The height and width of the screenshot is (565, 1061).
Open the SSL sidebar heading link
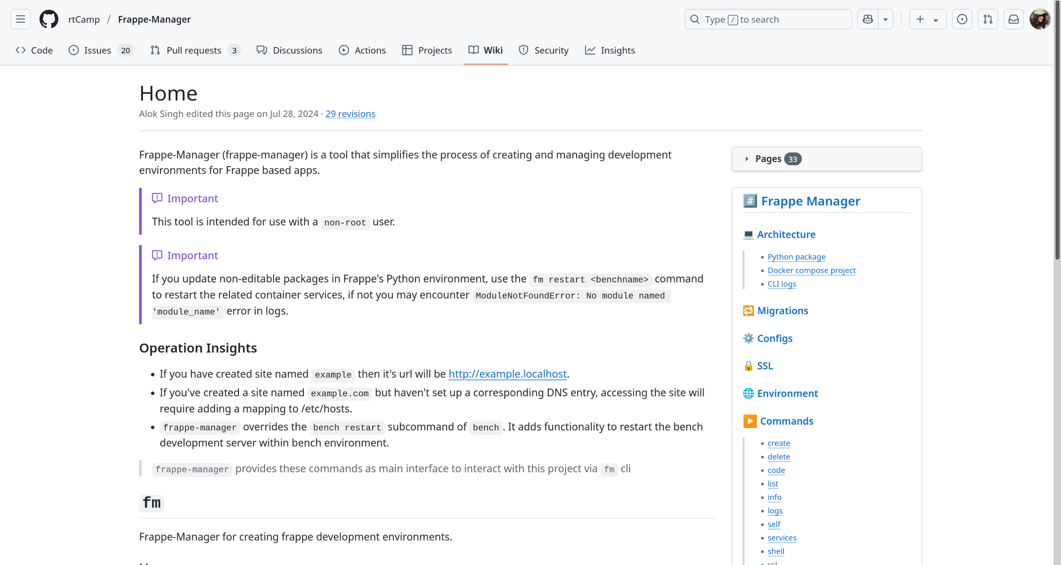(765, 366)
